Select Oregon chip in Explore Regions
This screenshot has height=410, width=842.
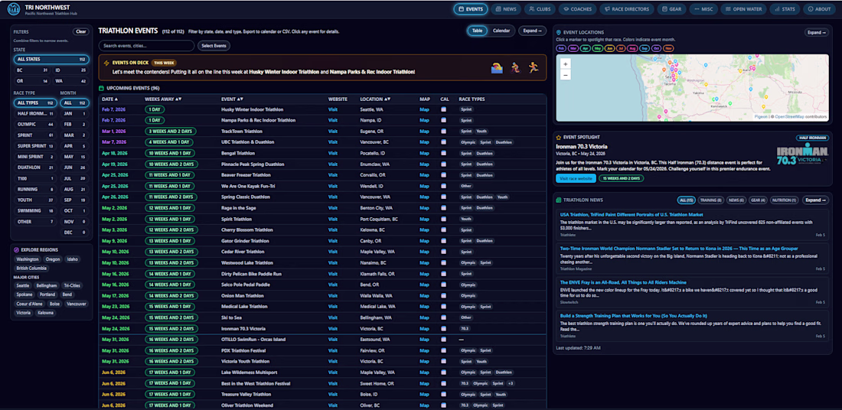pyautogui.click(x=53, y=259)
